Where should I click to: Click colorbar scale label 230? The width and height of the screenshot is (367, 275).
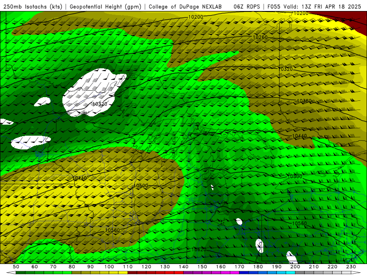click(351, 267)
